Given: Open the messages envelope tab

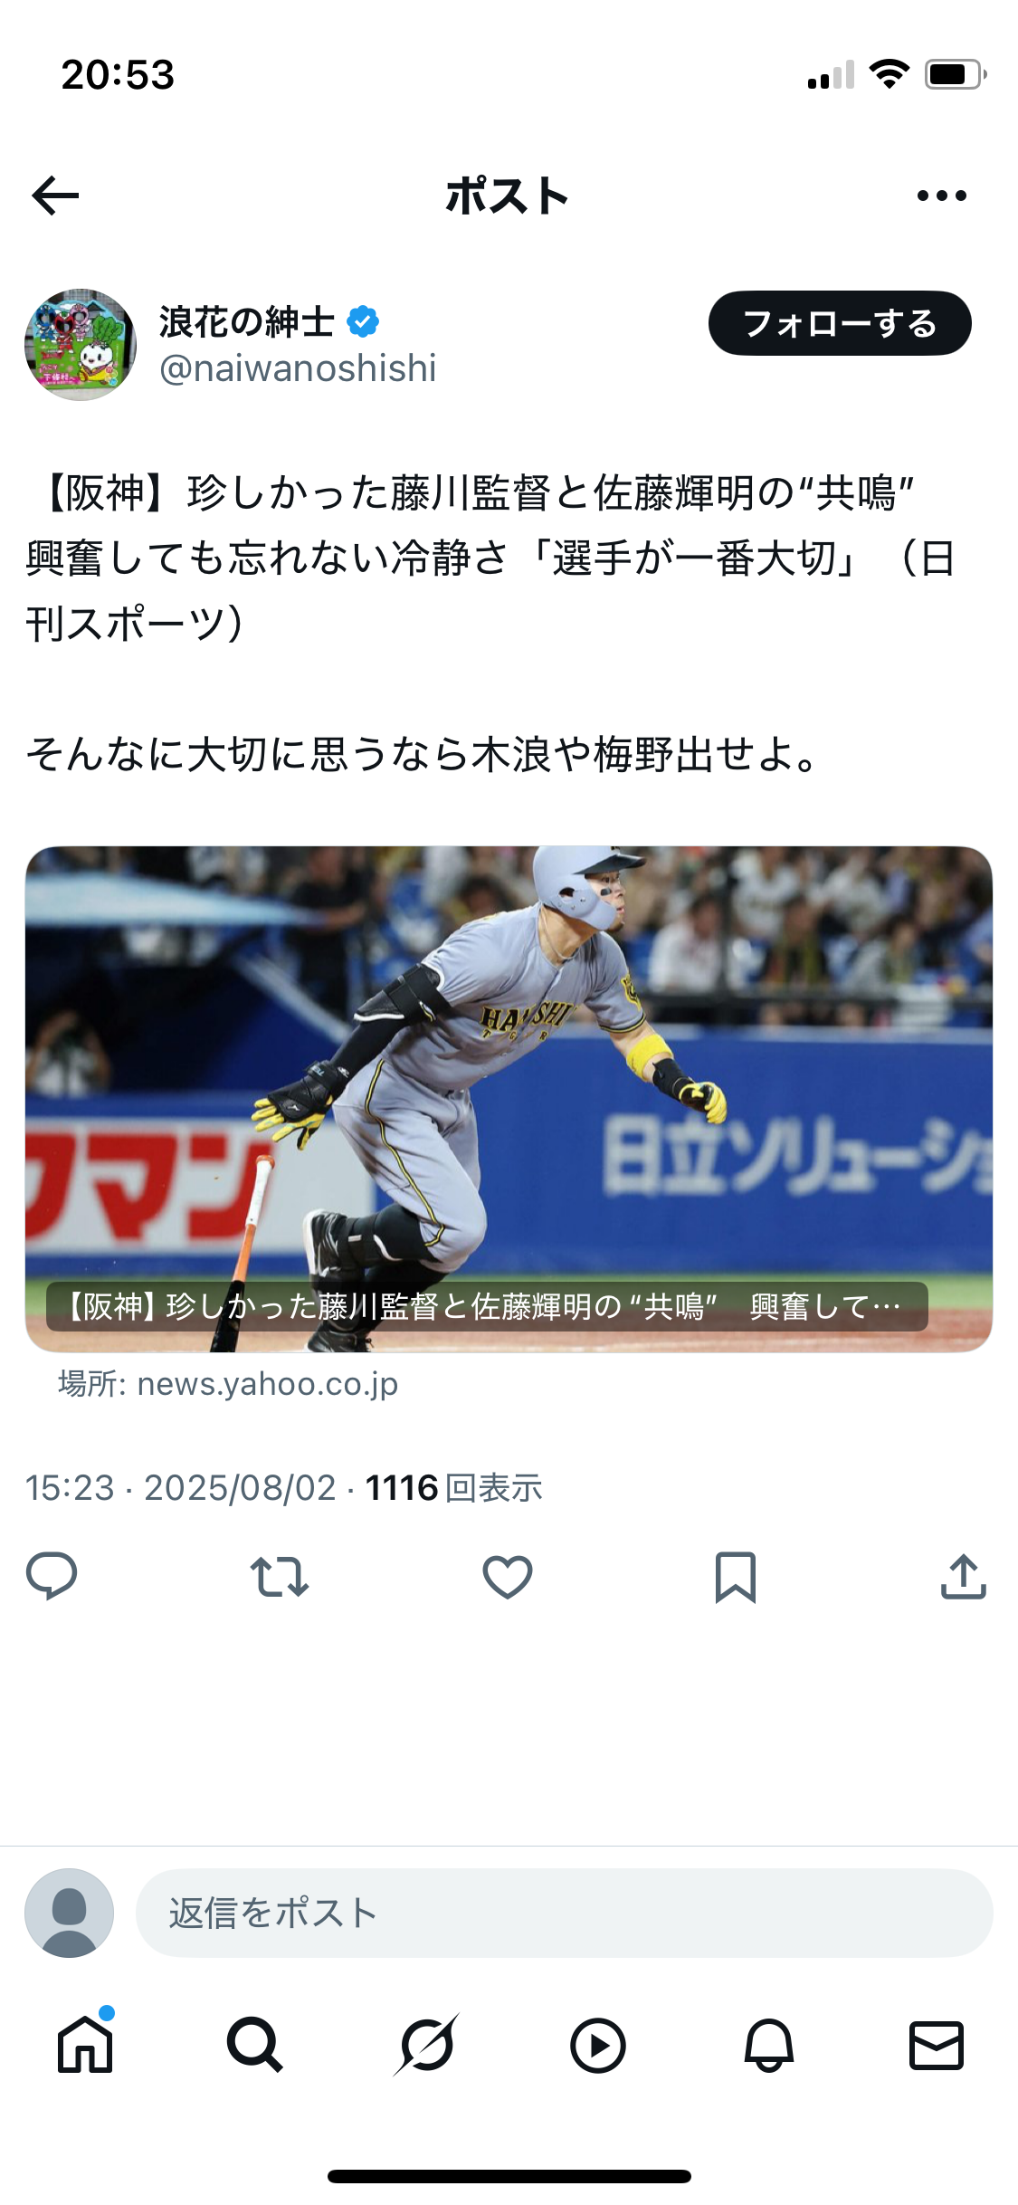Looking at the screenshot, I should (937, 2045).
